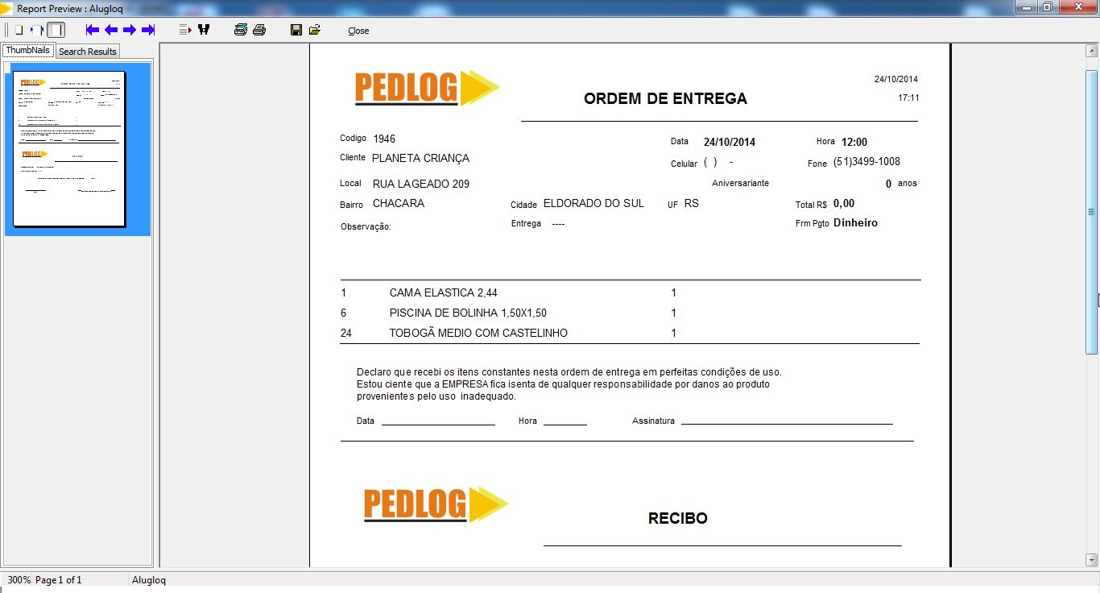
Task: Click the vertical scrollbar up arrow
Action: 1092,51
